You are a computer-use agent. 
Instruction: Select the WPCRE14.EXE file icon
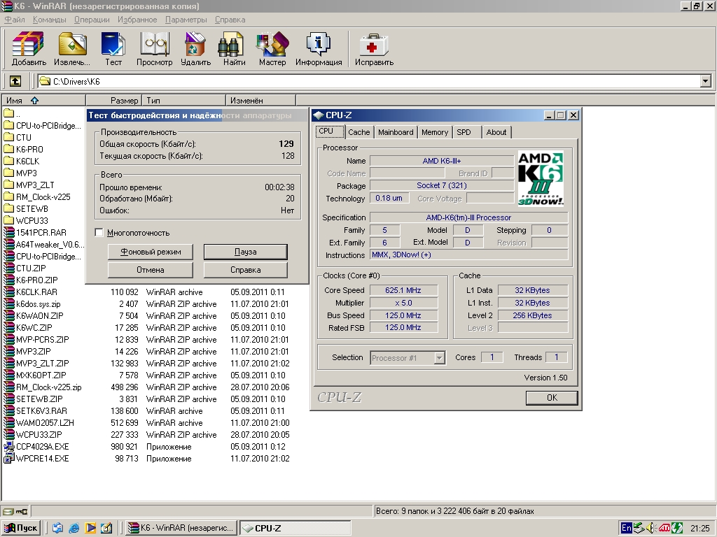click(8, 459)
